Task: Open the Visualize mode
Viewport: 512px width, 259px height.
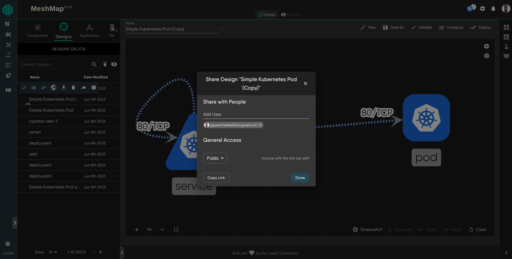Action: (x=291, y=14)
